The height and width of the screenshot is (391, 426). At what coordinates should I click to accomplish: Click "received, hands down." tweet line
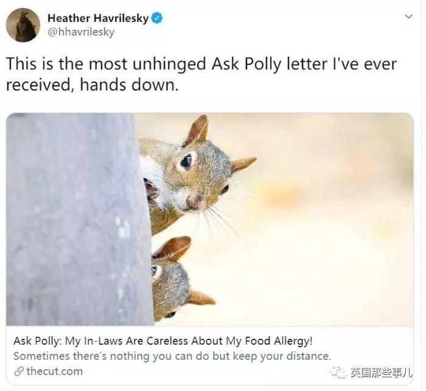coord(92,85)
